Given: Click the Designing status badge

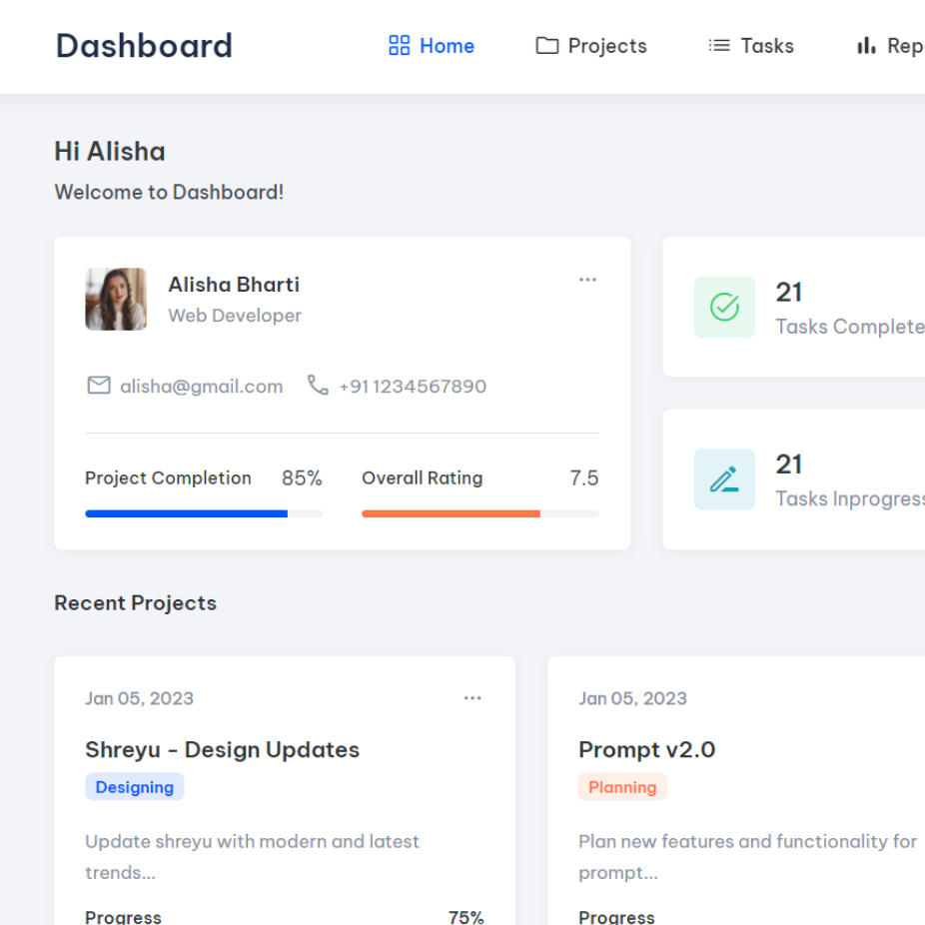Looking at the screenshot, I should [x=135, y=787].
